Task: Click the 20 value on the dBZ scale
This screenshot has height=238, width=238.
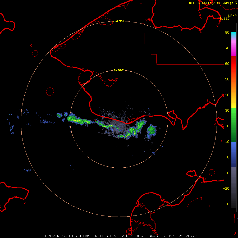Action: pos(227,126)
